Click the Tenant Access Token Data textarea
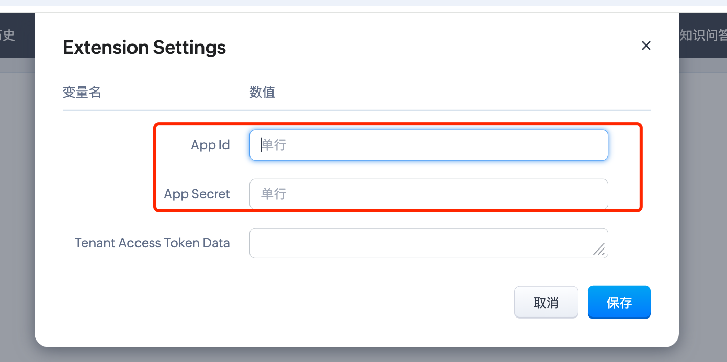Viewport: 727px width, 362px height. click(x=419, y=243)
